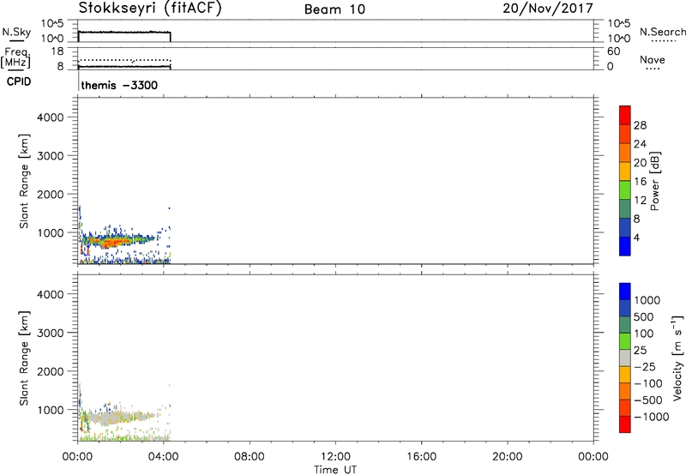Click the '08:00' time tick label
The width and height of the screenshot is (686, 475).
tap(249, 457)
